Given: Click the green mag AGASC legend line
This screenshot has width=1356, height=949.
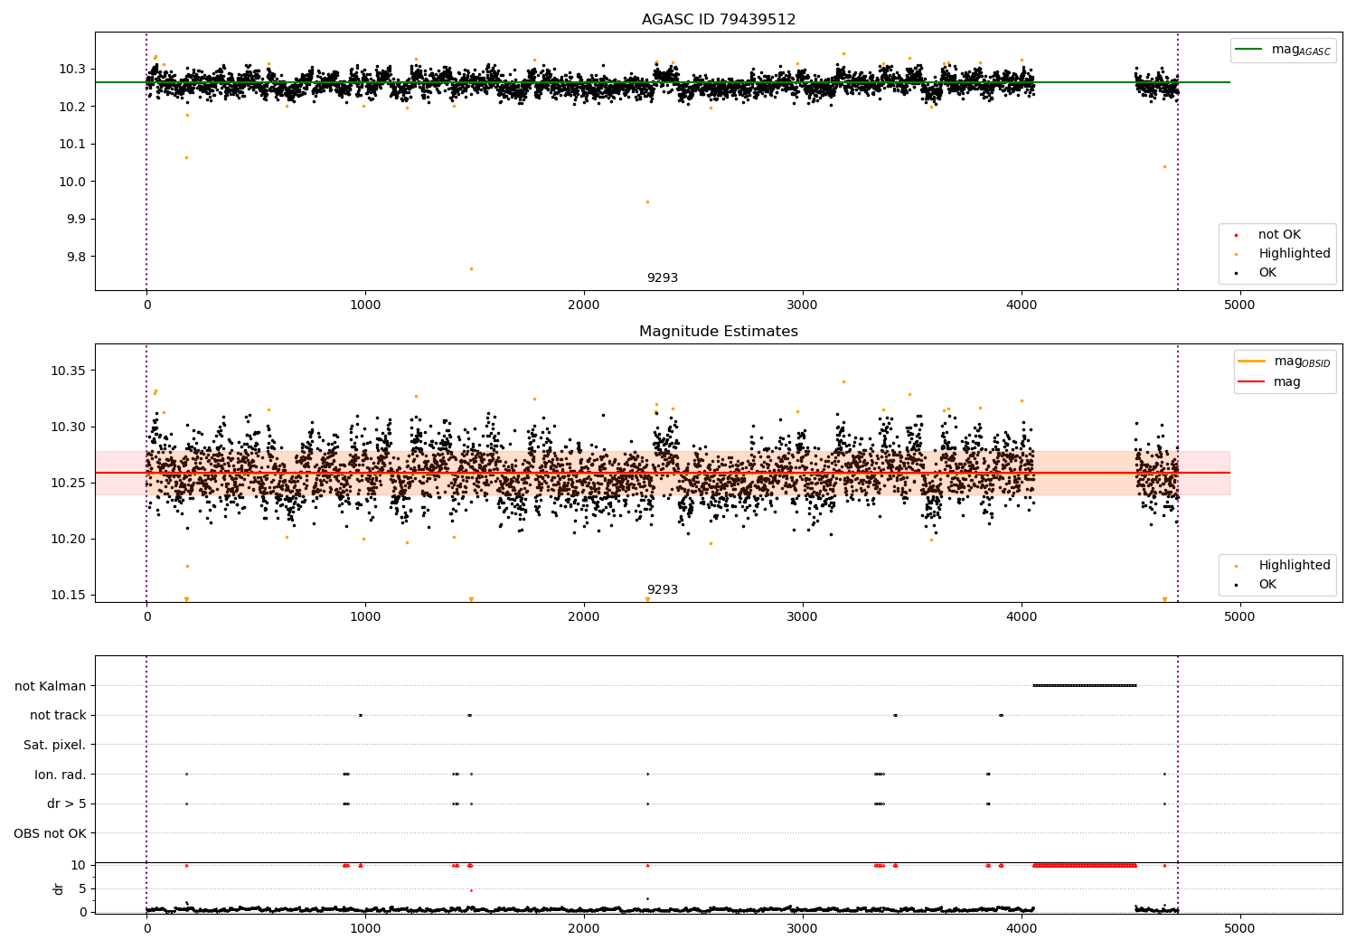Looking at the screenshot, I should [x=1250, y=50].
